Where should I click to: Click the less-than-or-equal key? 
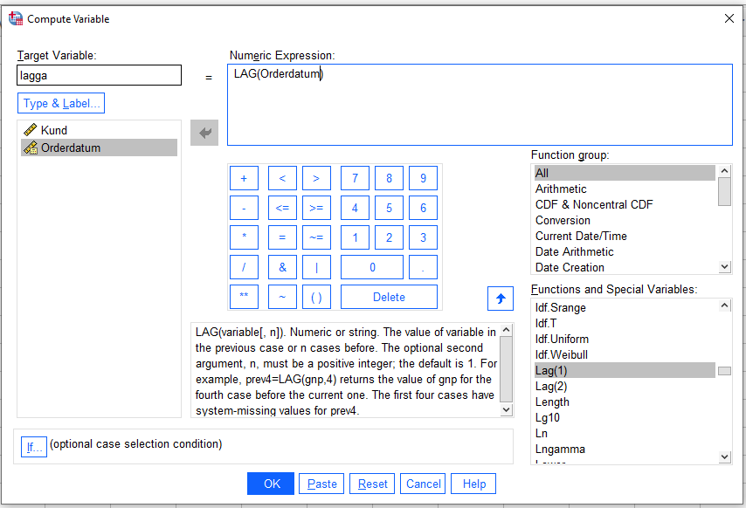tap(283, 208)
